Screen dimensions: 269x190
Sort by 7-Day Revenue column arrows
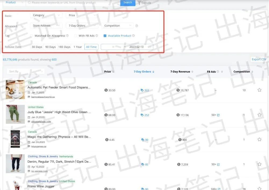[x=192, y=72]
